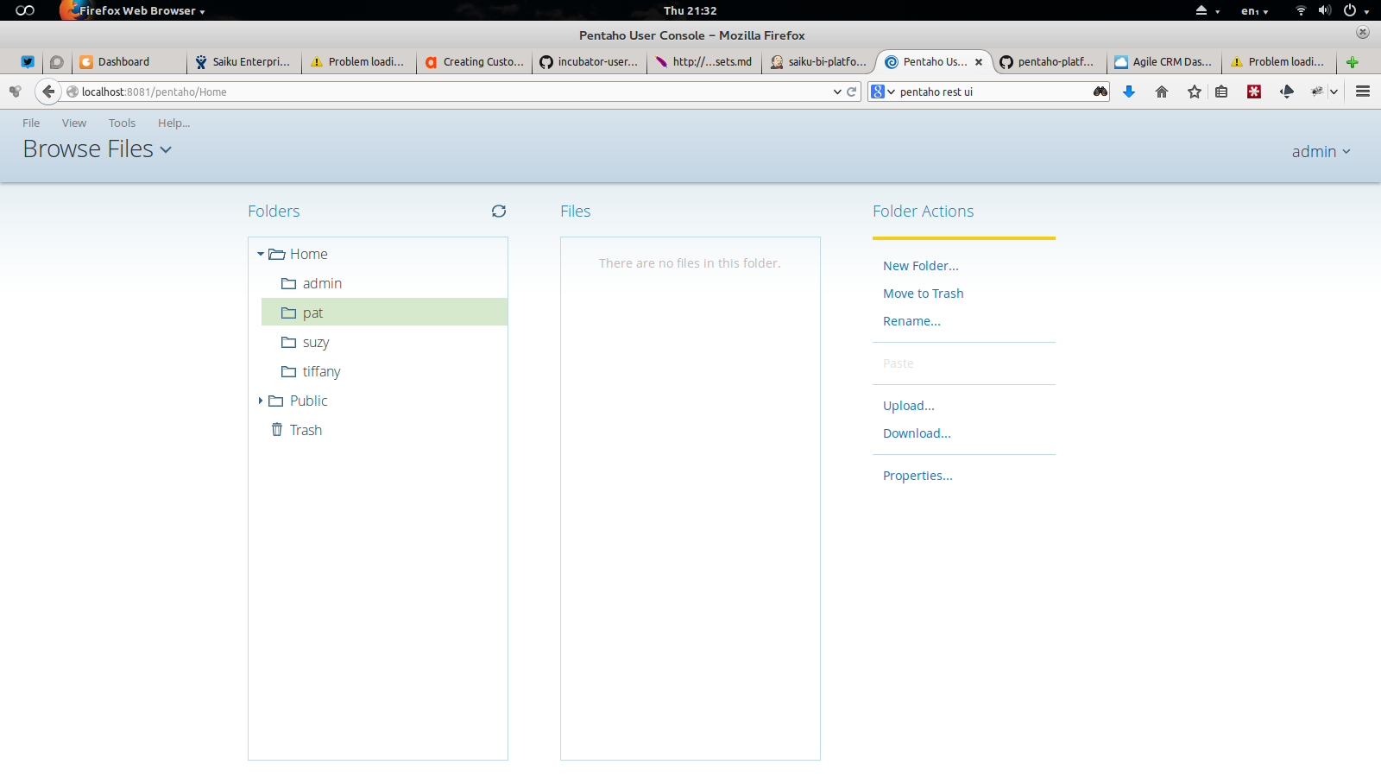
Task: Collapse the Home folder tree arrow
Action: click(x=261, y=255)
